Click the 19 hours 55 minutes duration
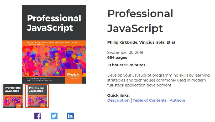 tap(126, 65)
